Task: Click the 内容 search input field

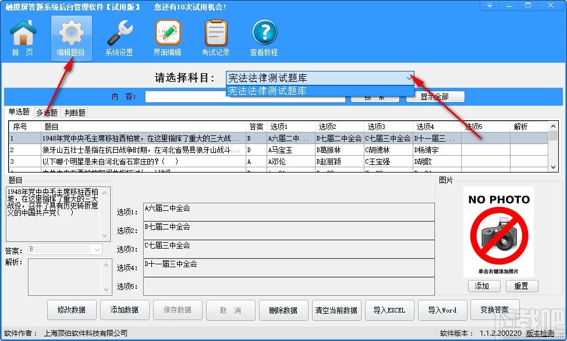Action: [244, 96]
